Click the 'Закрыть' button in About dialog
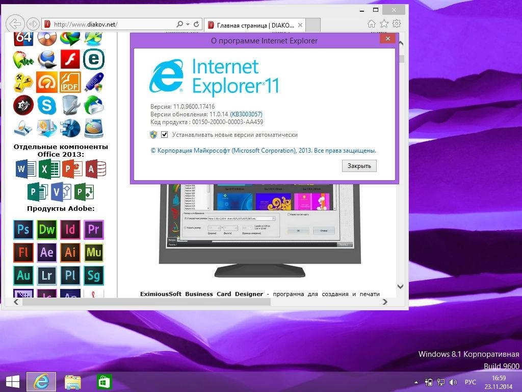 pyautogui.click(x=359, y=166)
